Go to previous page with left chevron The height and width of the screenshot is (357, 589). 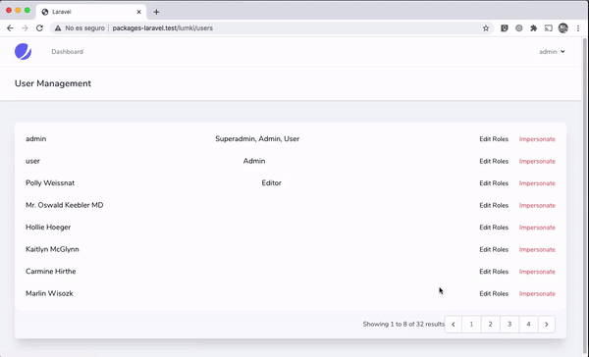click(454, 325)
